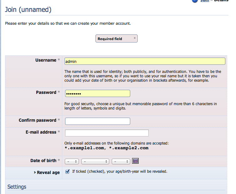236x194 pixels.
Task: Open the middle date of birth dropdown
Action: 95,161
